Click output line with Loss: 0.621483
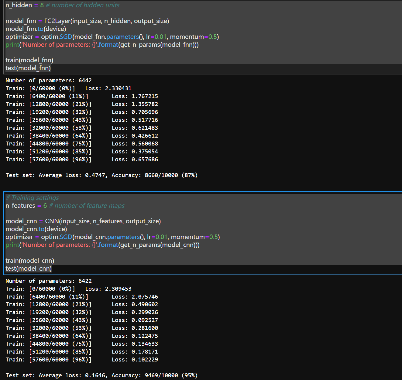 [x=82, y=128]
